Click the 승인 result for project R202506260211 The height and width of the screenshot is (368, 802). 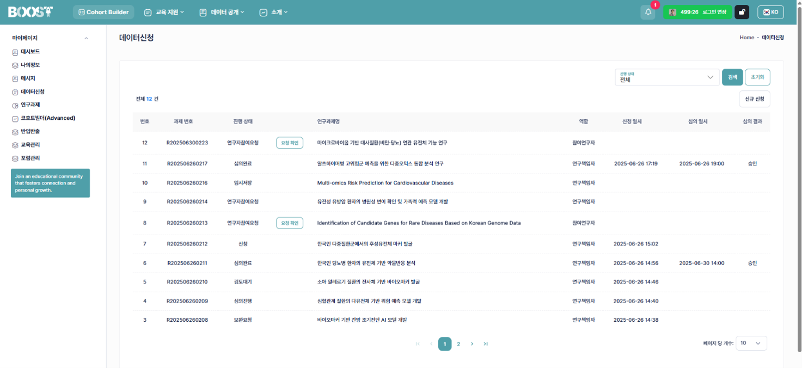(x=752, y=263)
